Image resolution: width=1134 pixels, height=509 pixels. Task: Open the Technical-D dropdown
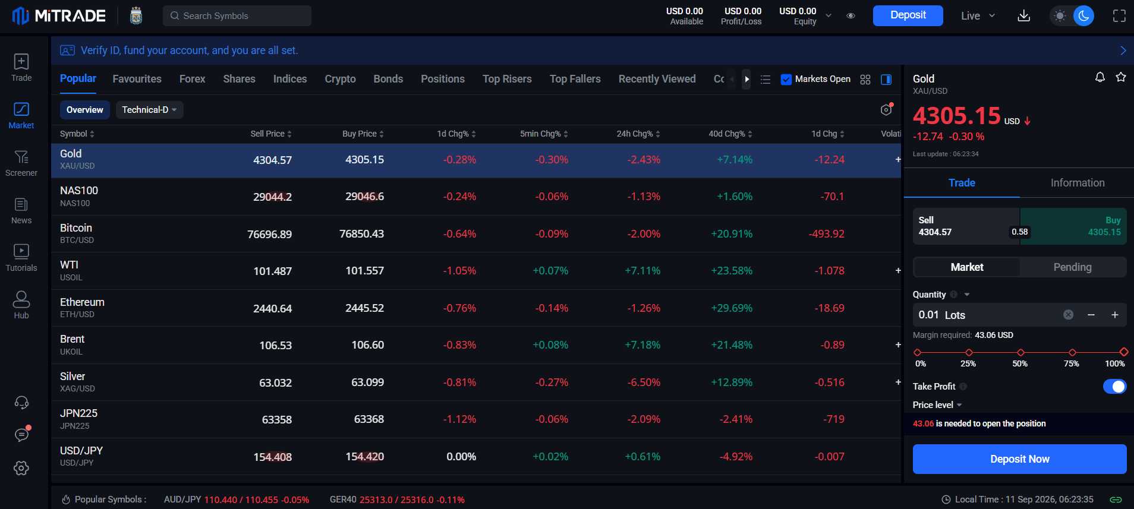coord(149,110)
